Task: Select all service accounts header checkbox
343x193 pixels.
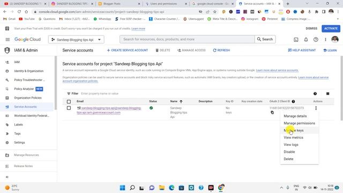Action: pos(69,101)
